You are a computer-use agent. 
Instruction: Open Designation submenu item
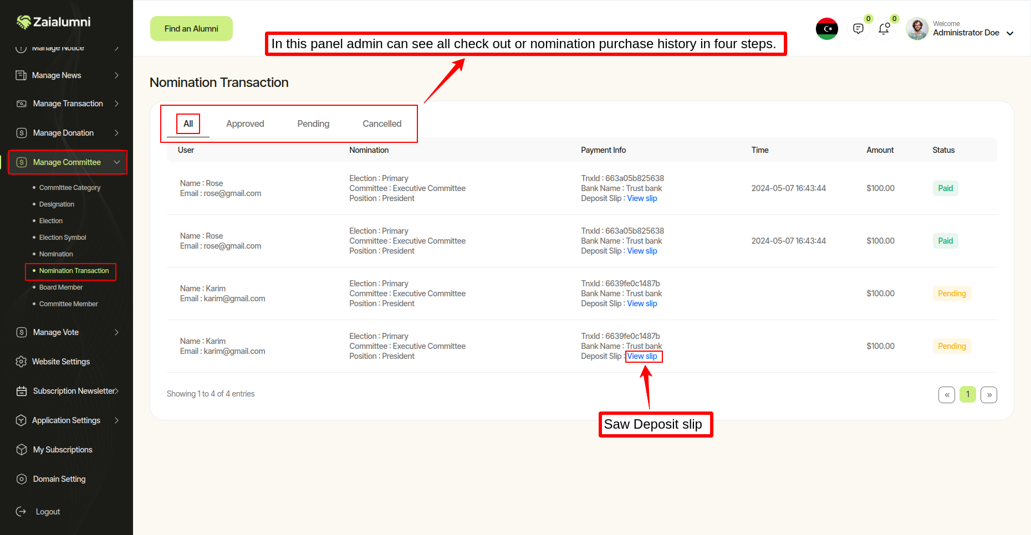click(57, 204)
